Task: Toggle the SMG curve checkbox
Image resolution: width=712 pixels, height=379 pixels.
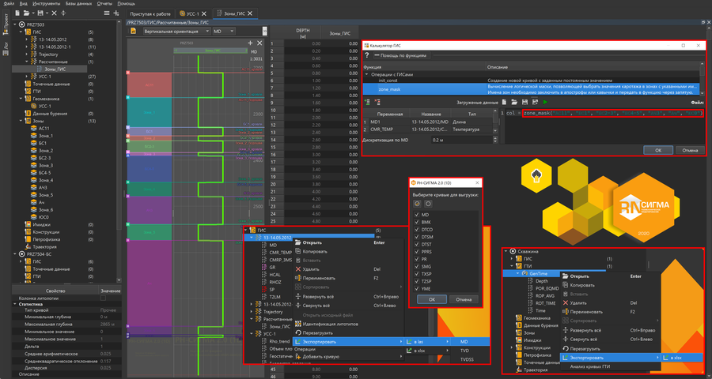Action: pyautogui.click(x=416, y=265)
